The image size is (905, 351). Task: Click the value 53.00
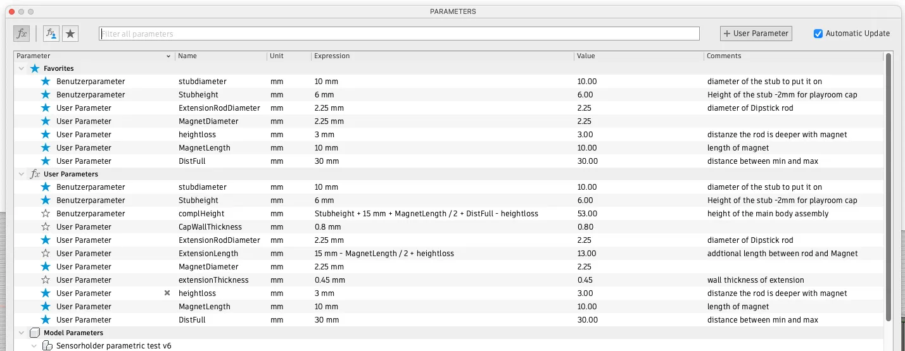[587, 214]
